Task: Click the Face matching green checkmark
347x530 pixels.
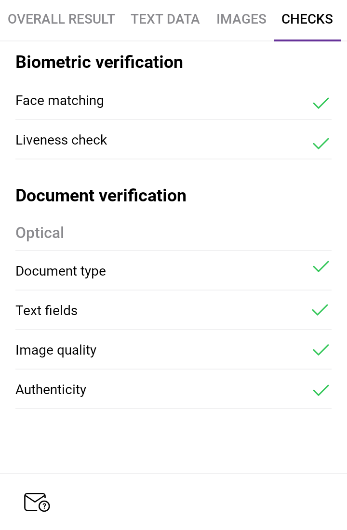Action: tap(321, 103)
